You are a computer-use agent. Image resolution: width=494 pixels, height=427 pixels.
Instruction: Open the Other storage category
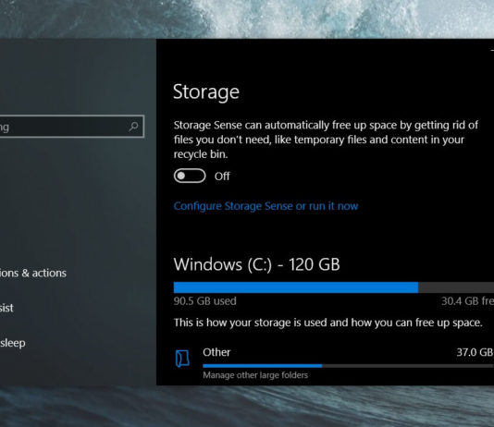[334, 362]
